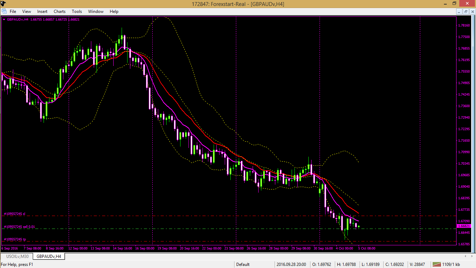Click the MetaTrader application icon in title bar
The image size is (476, 268).
pos(3,3)
